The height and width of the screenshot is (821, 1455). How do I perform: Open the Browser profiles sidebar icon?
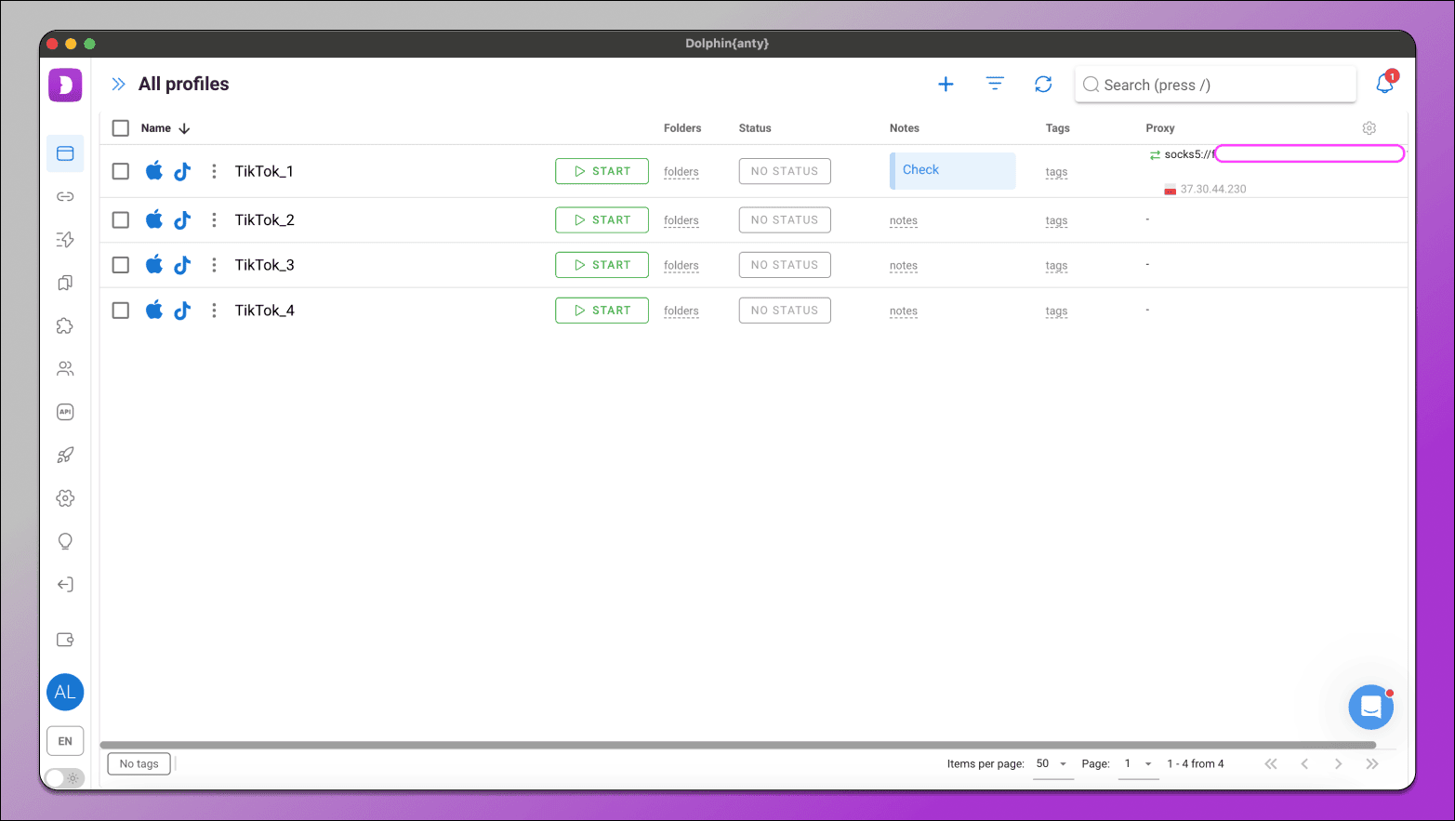(x=65, y=153)
